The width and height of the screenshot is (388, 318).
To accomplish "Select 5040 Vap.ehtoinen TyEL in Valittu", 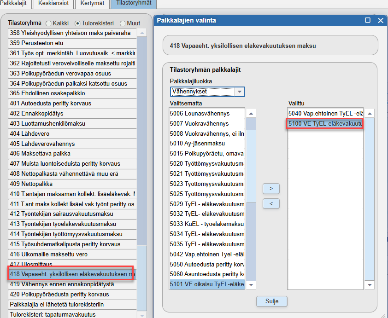I will [325, 113].
